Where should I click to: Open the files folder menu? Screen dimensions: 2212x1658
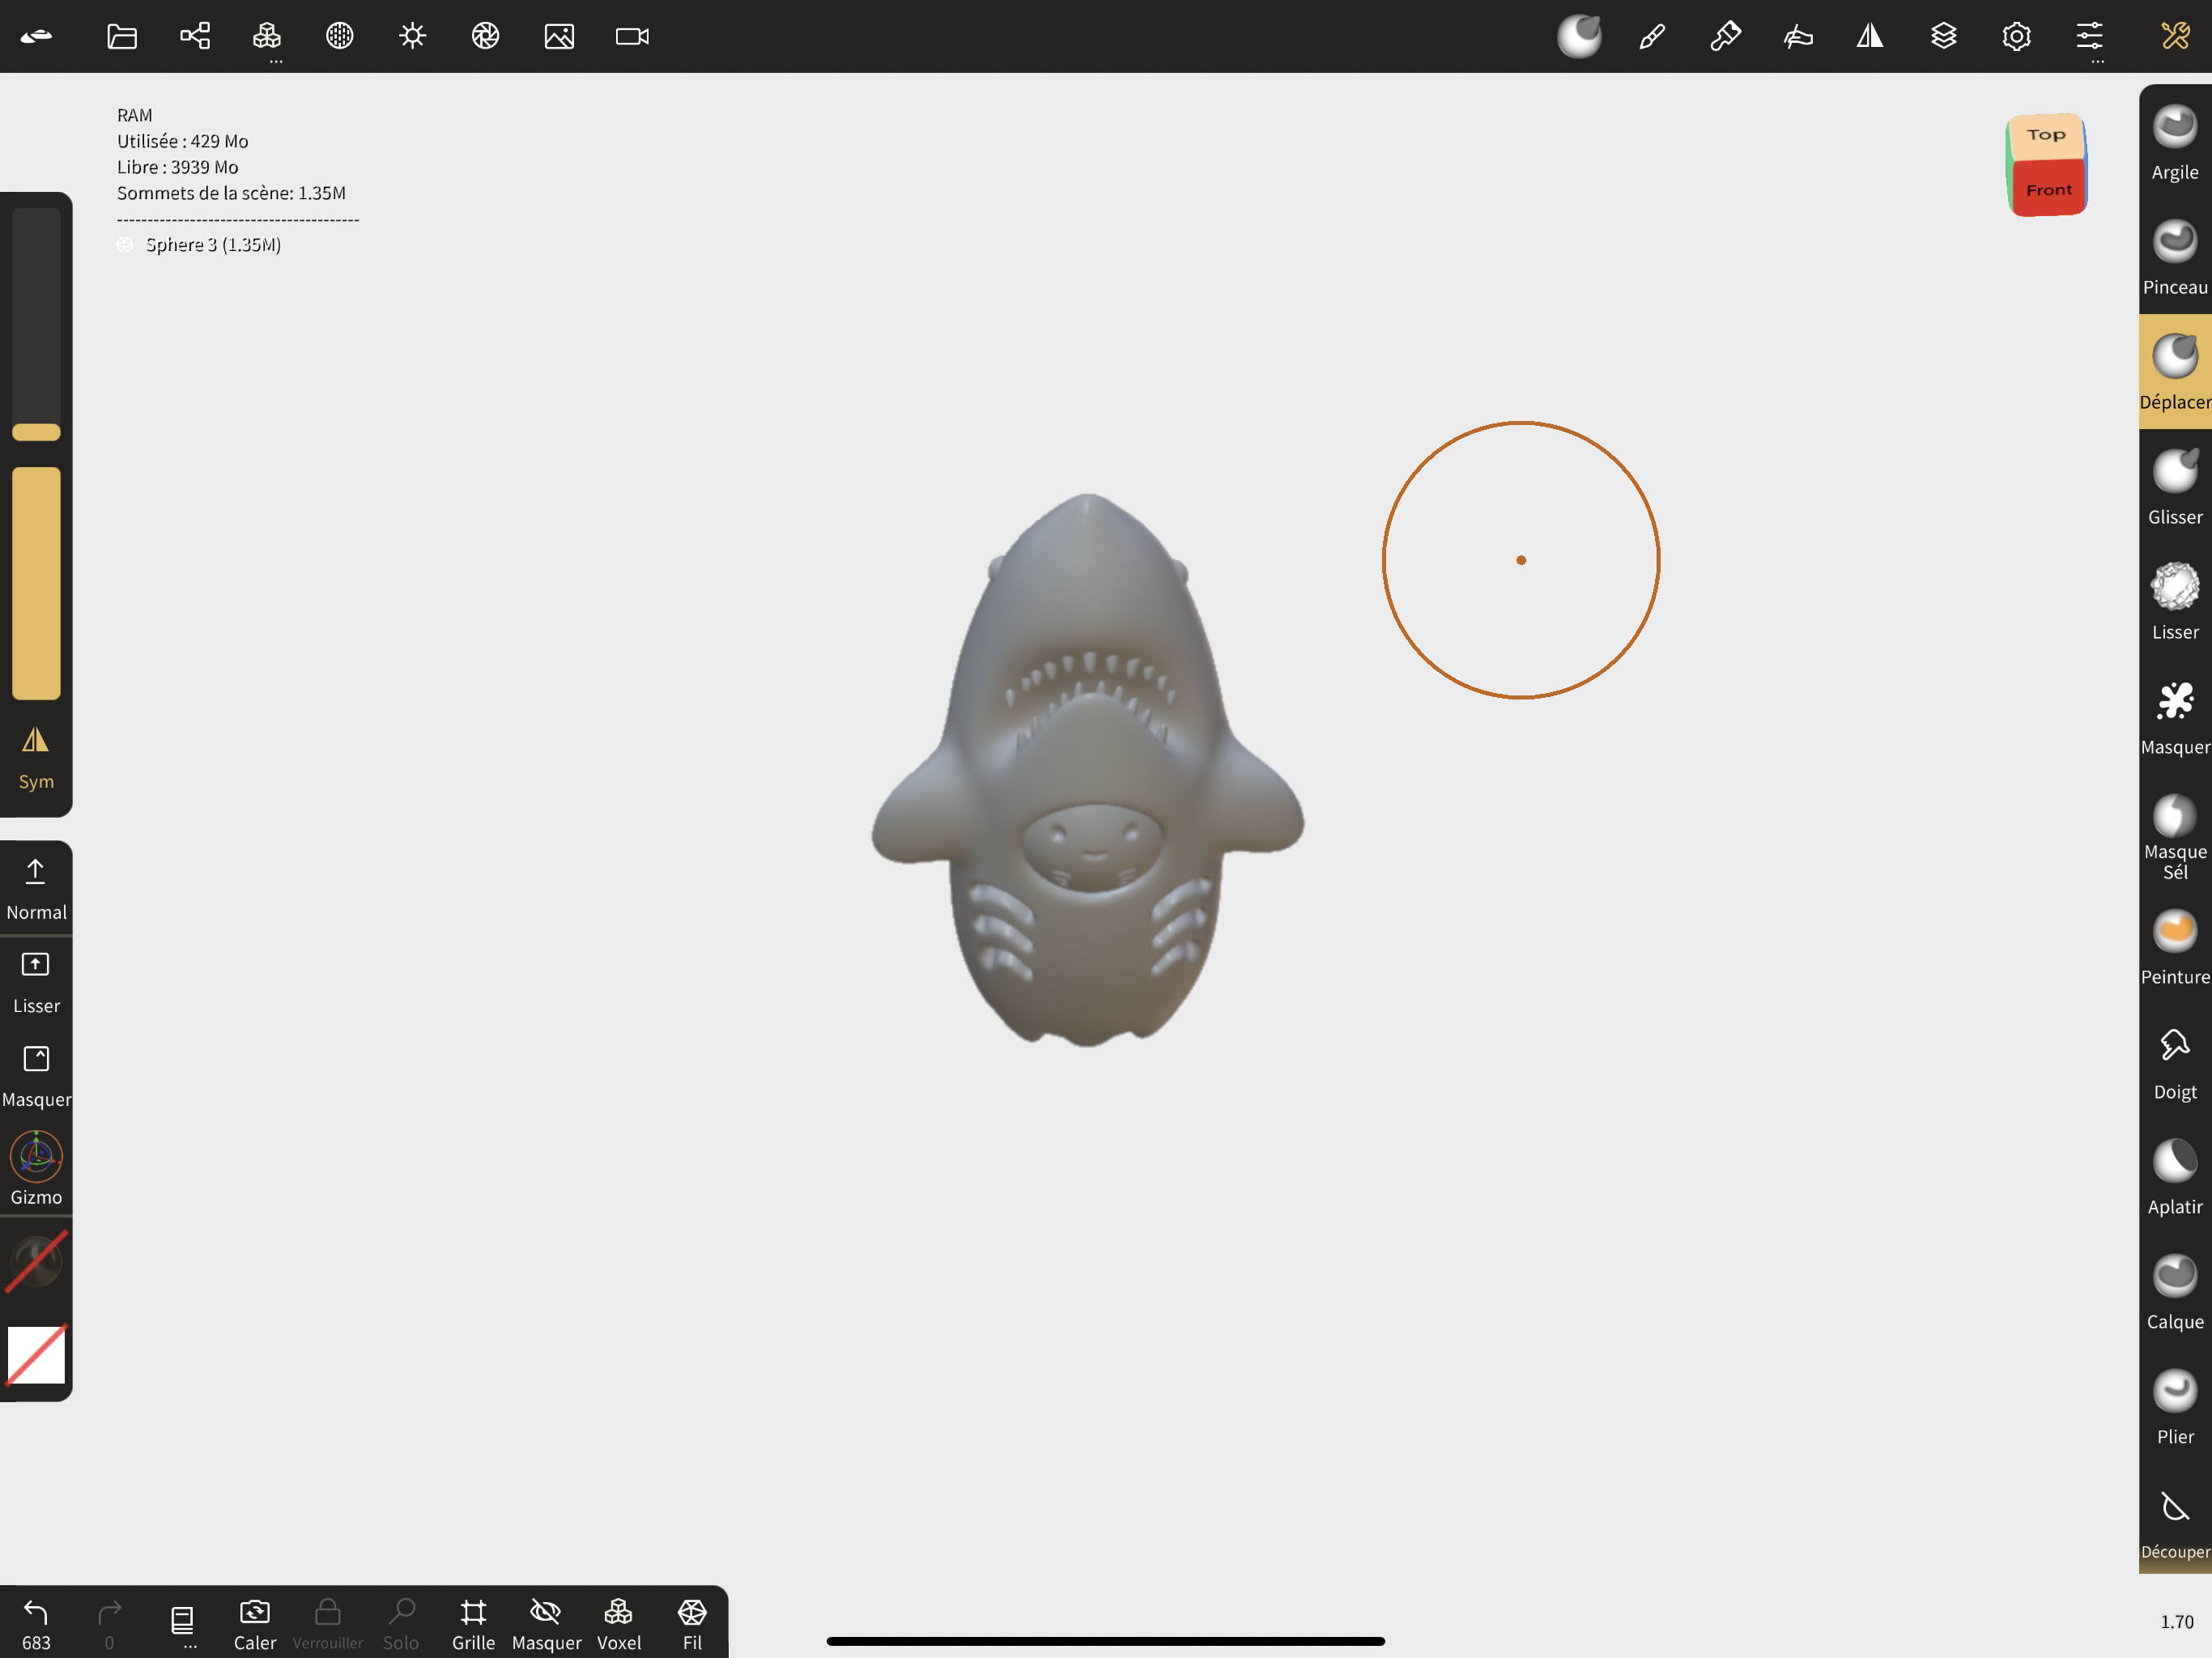tap(122, 36)
